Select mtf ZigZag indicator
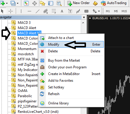The height and width of the screenshot is (114, 130). pos(28,65)
